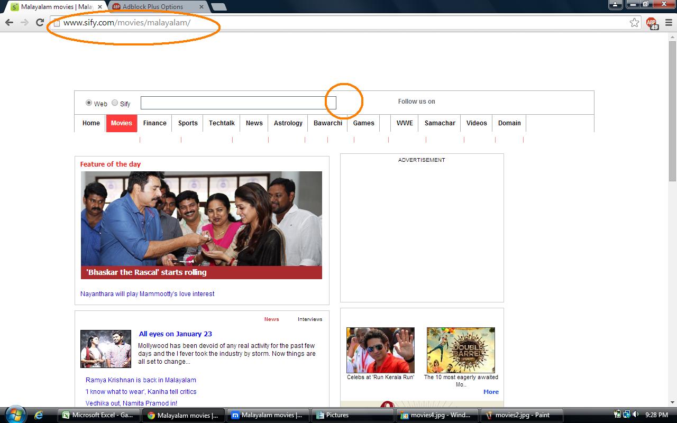
Task: Open the Windows Start button
Action: point(14,415)
